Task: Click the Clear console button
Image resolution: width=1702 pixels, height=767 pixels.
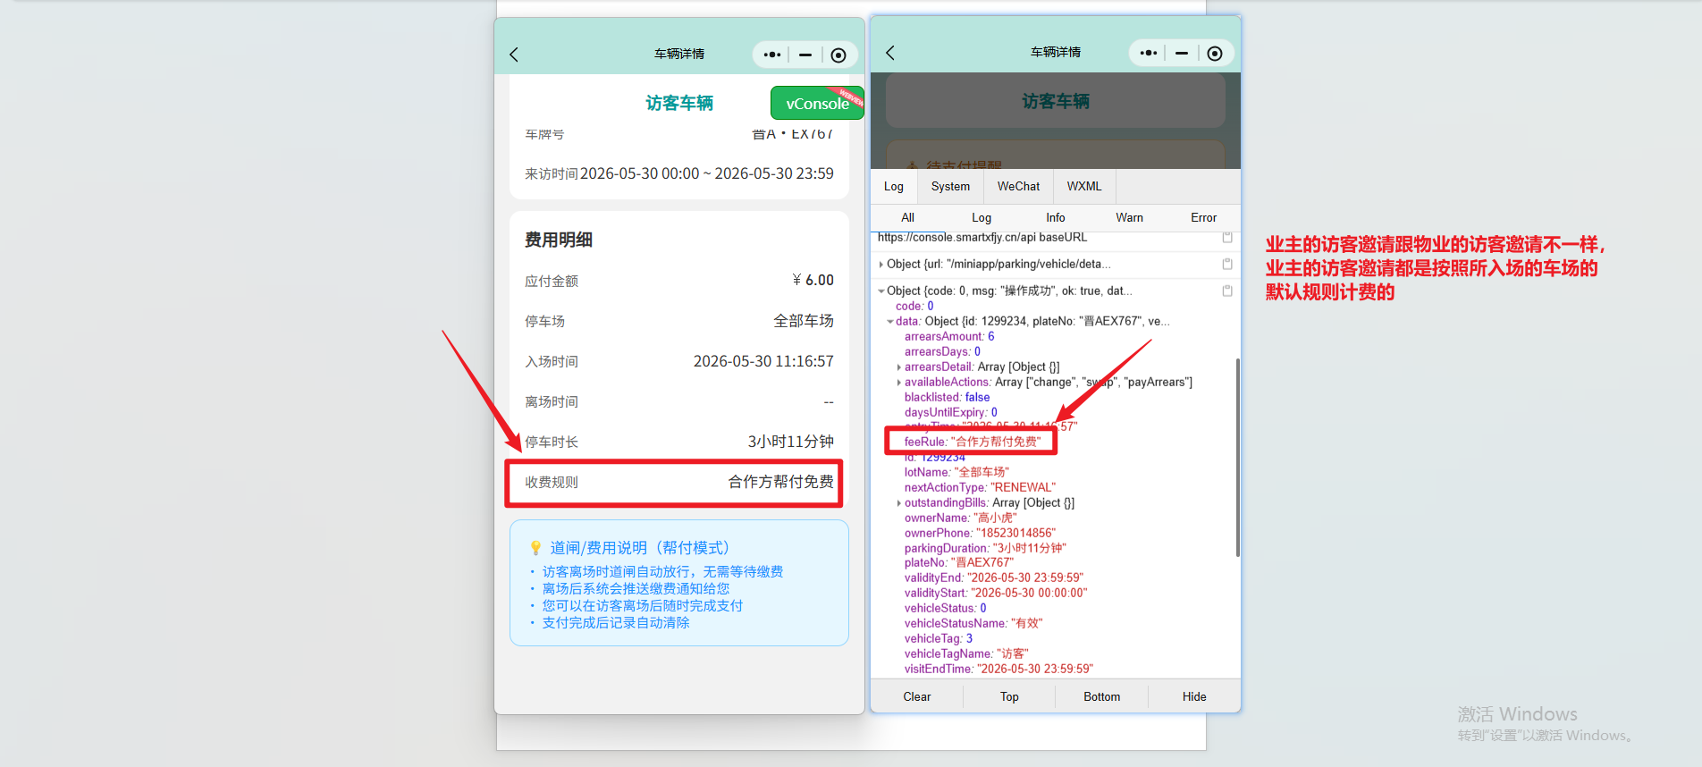Action: [917, 696]
